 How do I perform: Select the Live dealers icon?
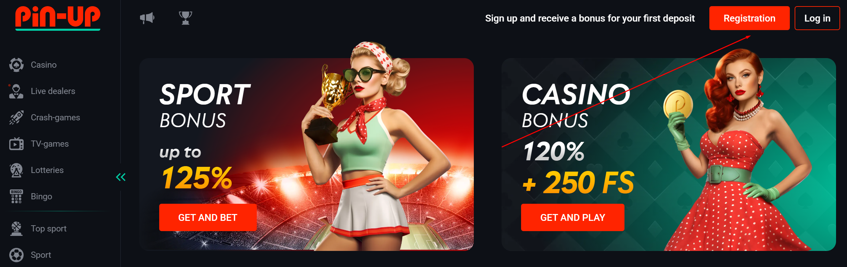coord(16,91)
